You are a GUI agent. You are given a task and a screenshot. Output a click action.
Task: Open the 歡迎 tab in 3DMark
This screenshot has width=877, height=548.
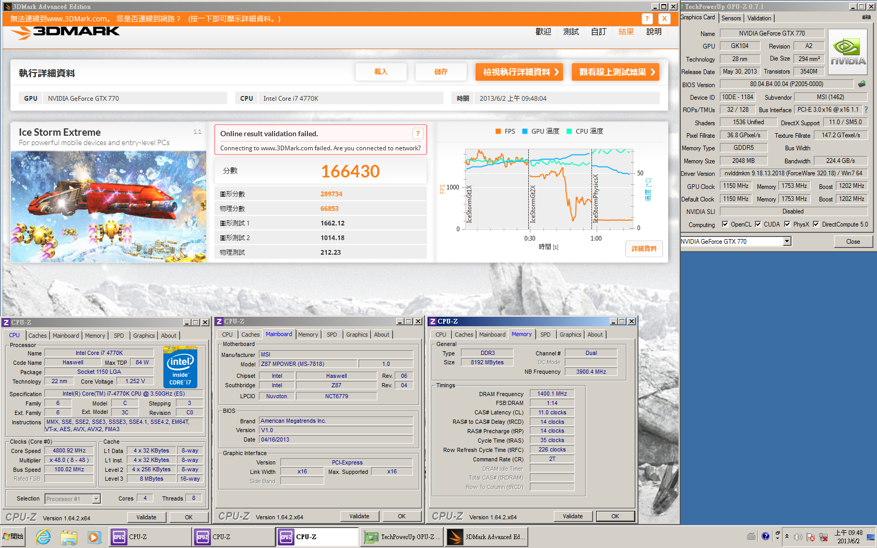(543, 32)
